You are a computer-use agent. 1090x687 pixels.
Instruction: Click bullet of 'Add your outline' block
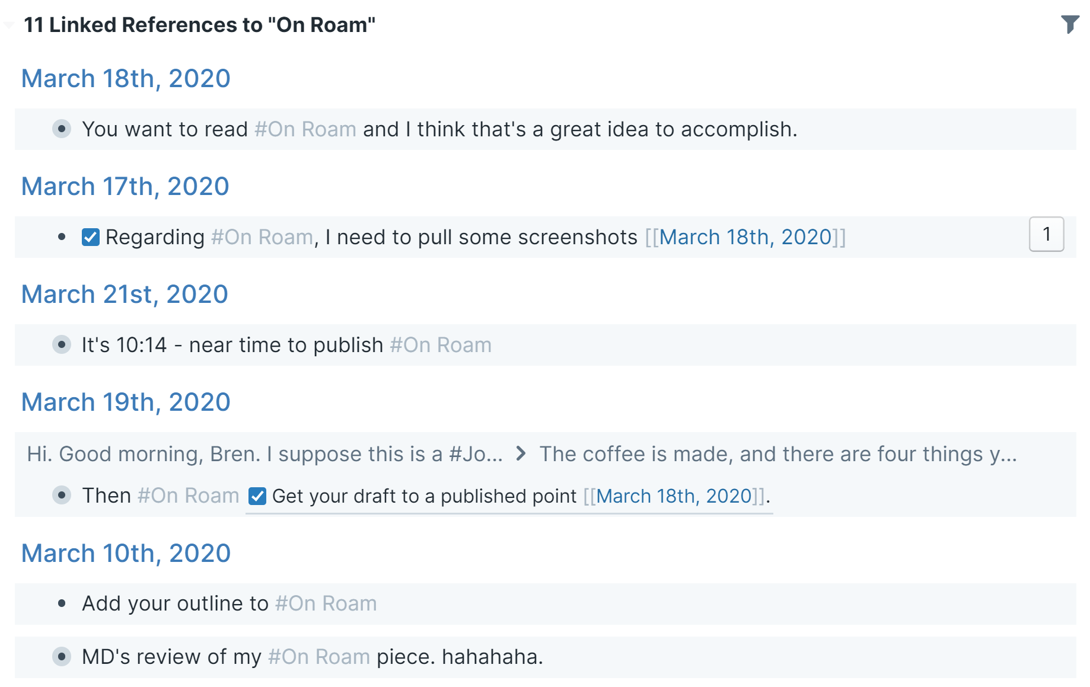point(62,603)
